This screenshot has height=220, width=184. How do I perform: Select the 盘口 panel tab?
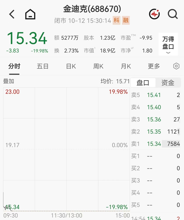click(x=143, y=83)
